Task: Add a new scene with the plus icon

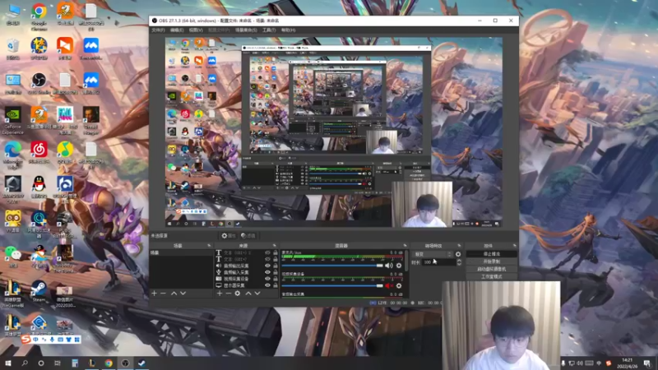Action: click(x=154, y=294)
